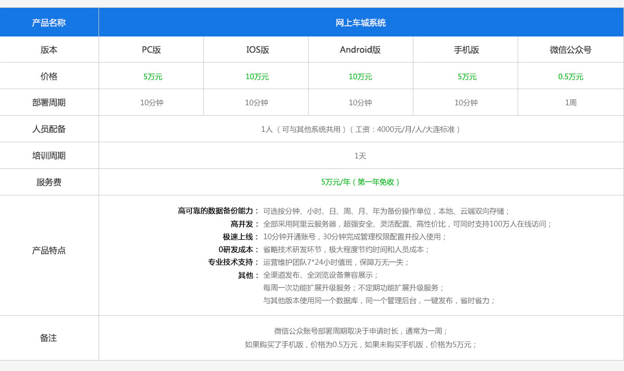Select the 手机版 version column header
This screenshot has width=624, height=371.
pyautogui.click(x=467, y=50)
